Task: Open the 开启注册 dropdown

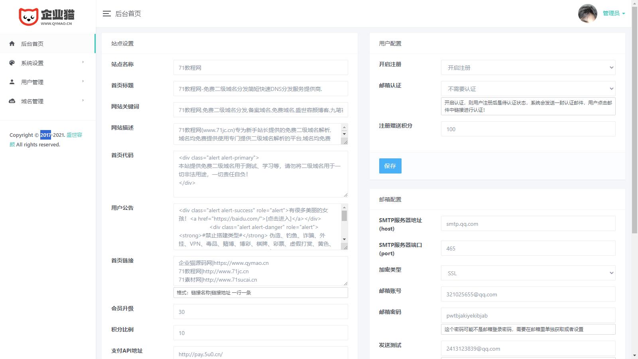Action: [528, 68]
